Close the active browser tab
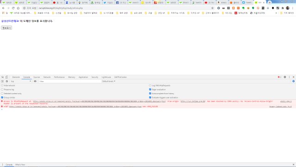Image resolution: width=296 pixels, height=167 pixels. (x=264, y=3)
